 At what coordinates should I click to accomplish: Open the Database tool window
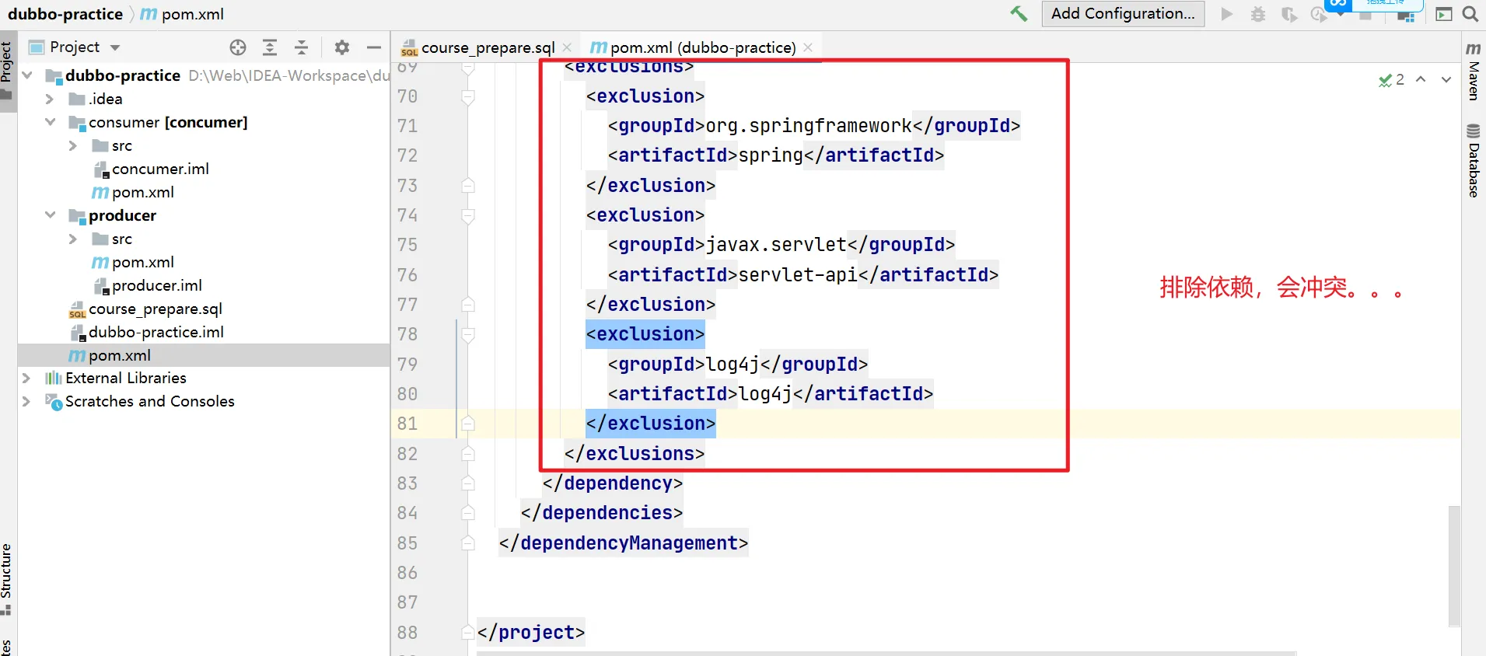click(x=1474, y=161)
